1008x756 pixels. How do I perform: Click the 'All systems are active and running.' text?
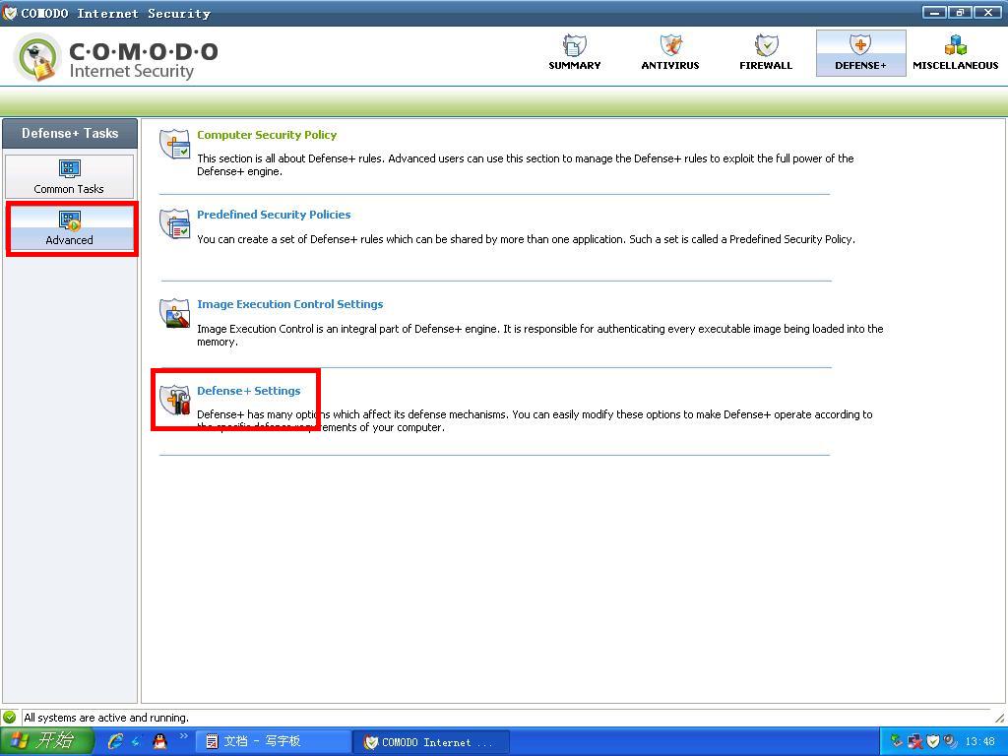106,718
